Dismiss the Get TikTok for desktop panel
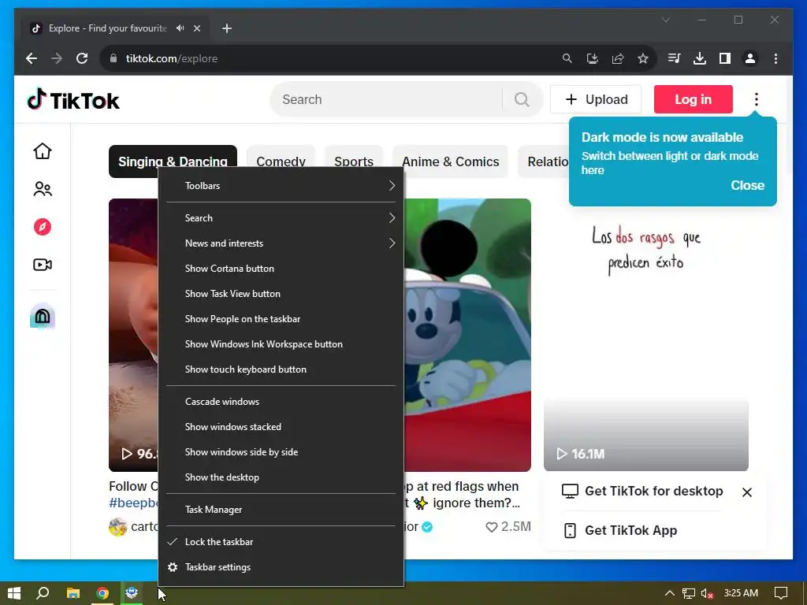 [747, 492]
